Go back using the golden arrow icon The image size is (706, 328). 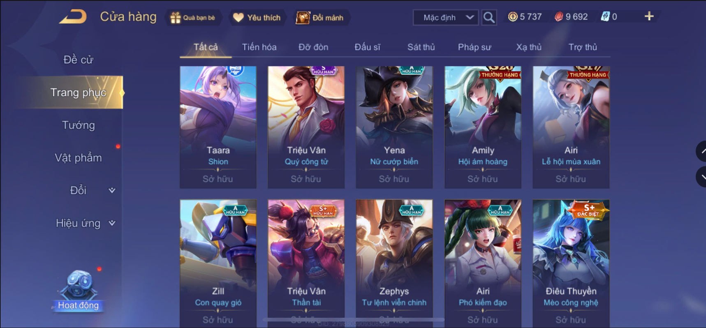73,17
